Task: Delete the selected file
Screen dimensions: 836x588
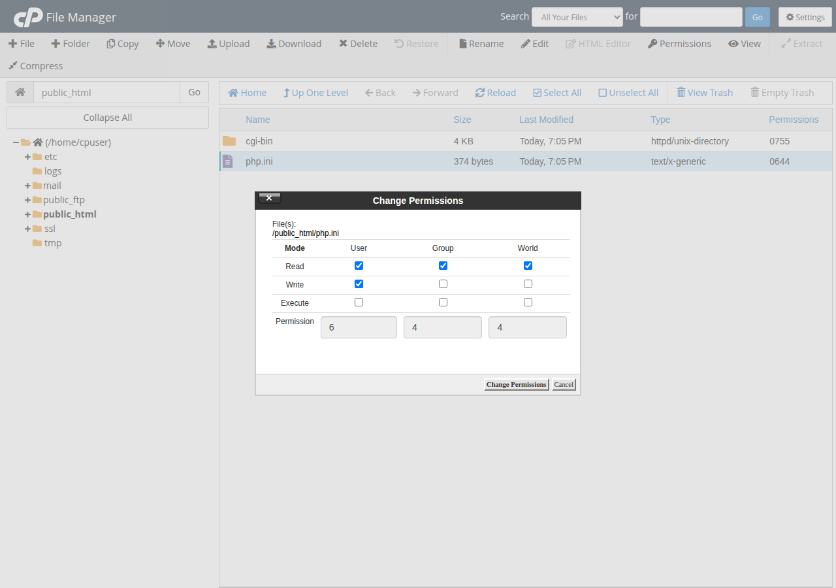Action: pyautogui.click(x=358, y=44)
